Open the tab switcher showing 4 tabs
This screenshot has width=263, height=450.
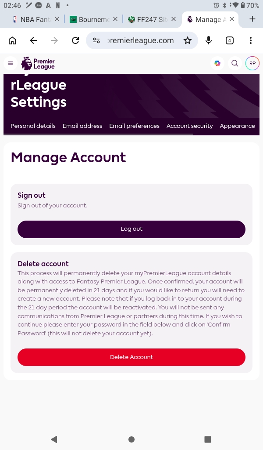pyautogui.click(x=230, y=40)
